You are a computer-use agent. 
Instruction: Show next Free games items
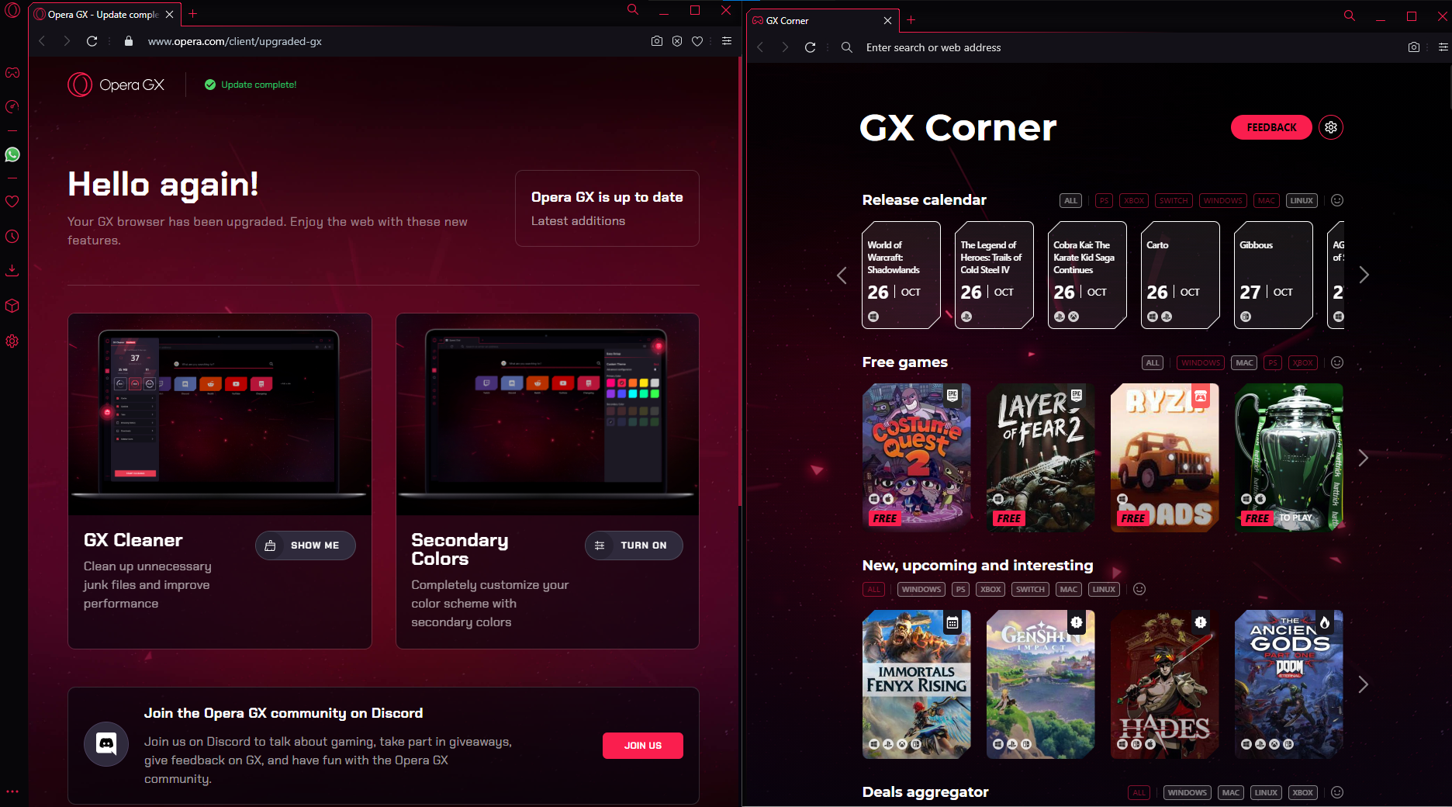(x=1364, y=458)
